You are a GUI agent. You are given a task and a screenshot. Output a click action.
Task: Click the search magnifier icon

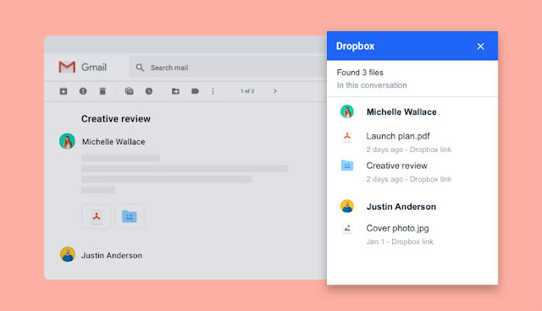tap(140, 68)
